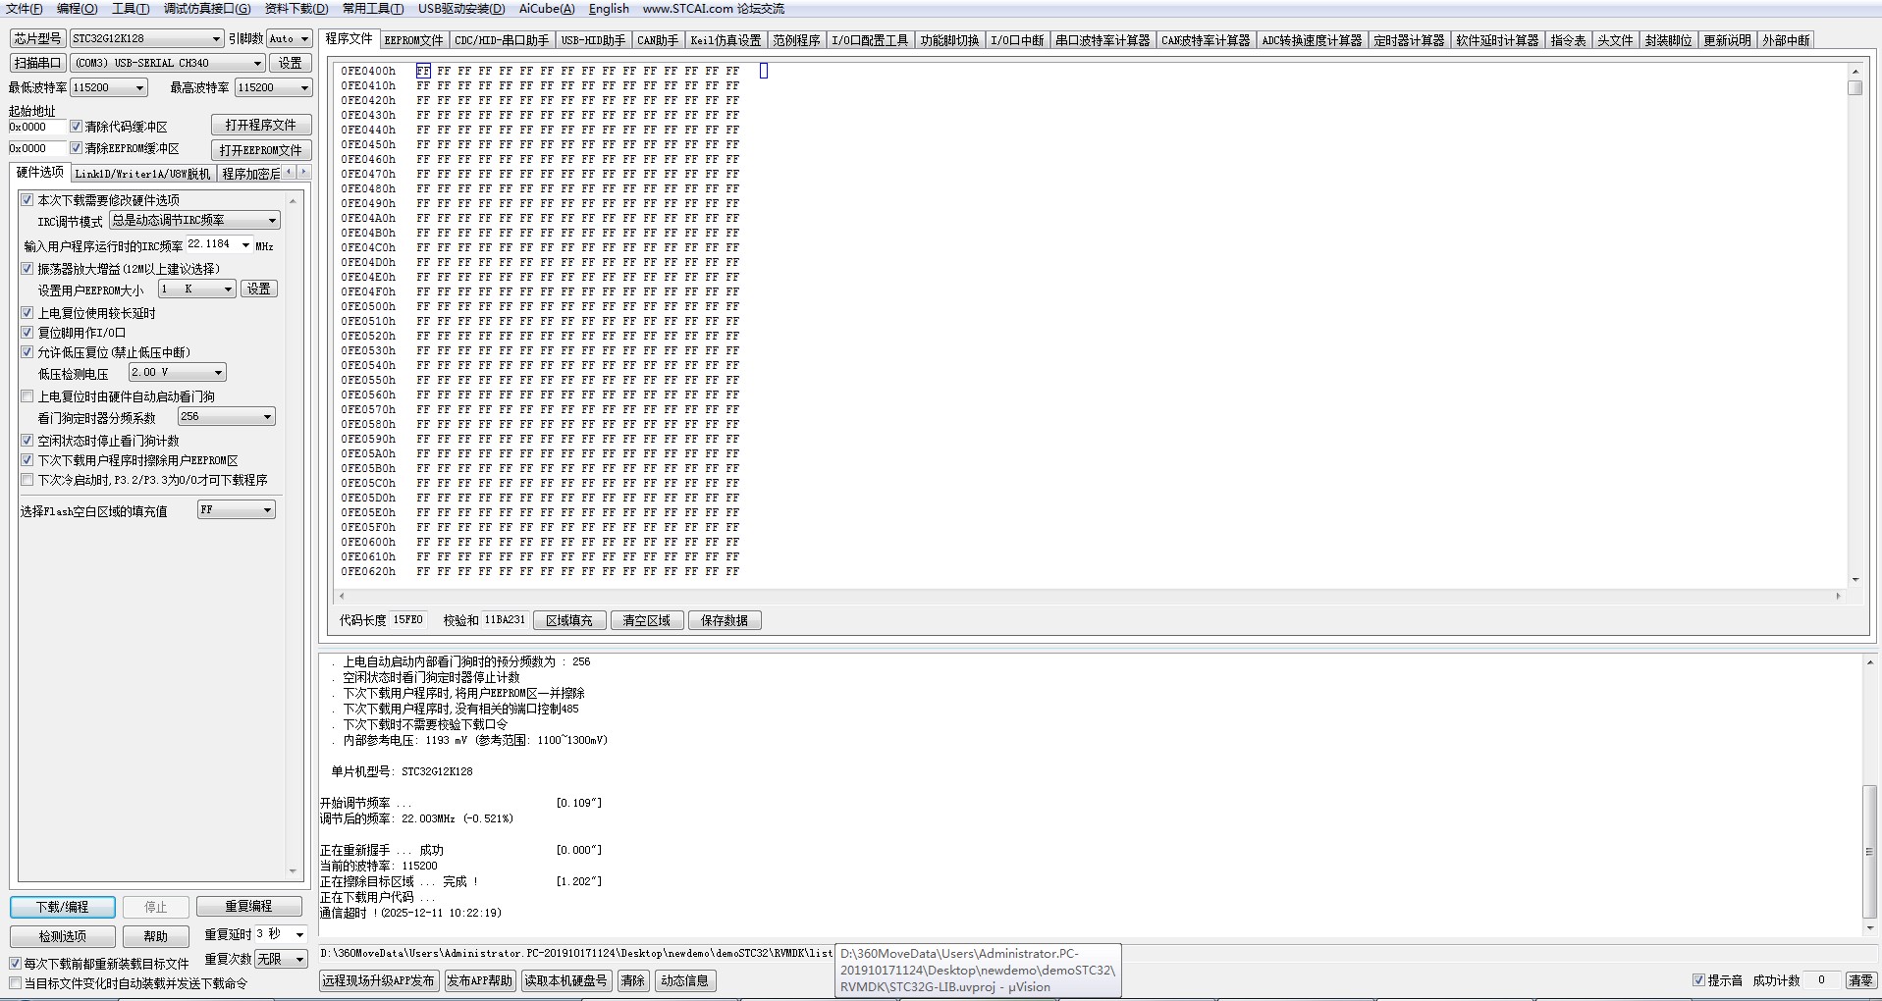Click 检测选项 to check MCU options

click(63, 936)
